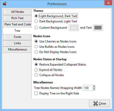Switch to the Rich Text tab
Screen dimensions: 114x111
(17, 18)
